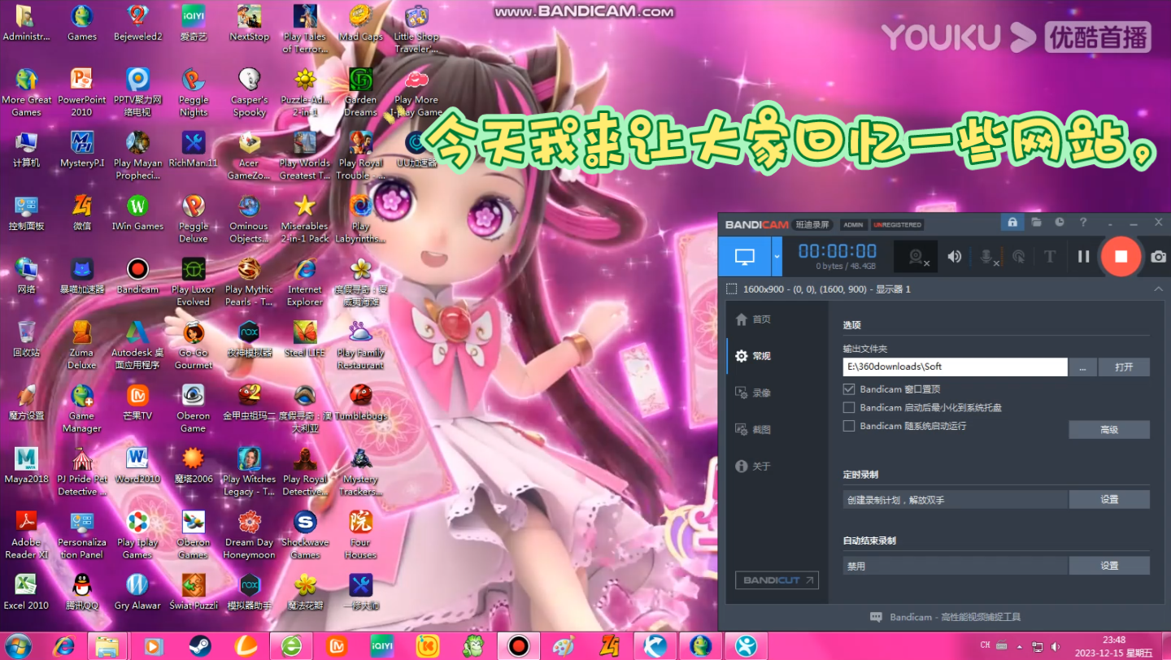Open recording mode dropdown arrow in Bandicam

click(x=777, y=257)
